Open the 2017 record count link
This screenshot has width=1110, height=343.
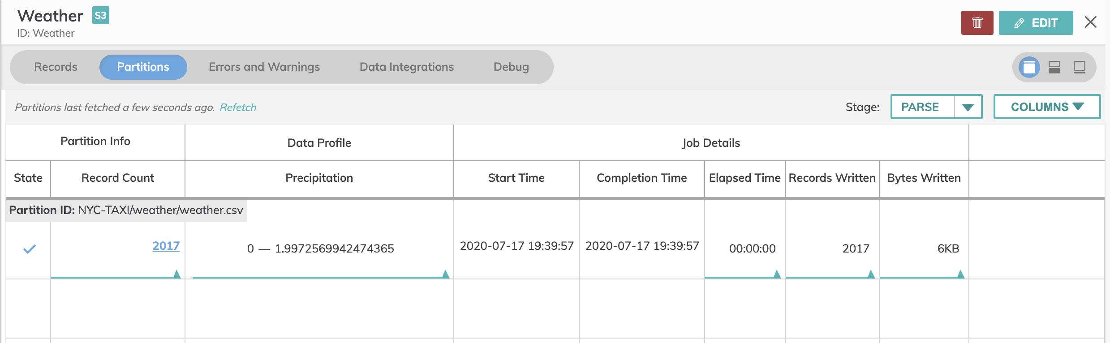tap(166, 246)
